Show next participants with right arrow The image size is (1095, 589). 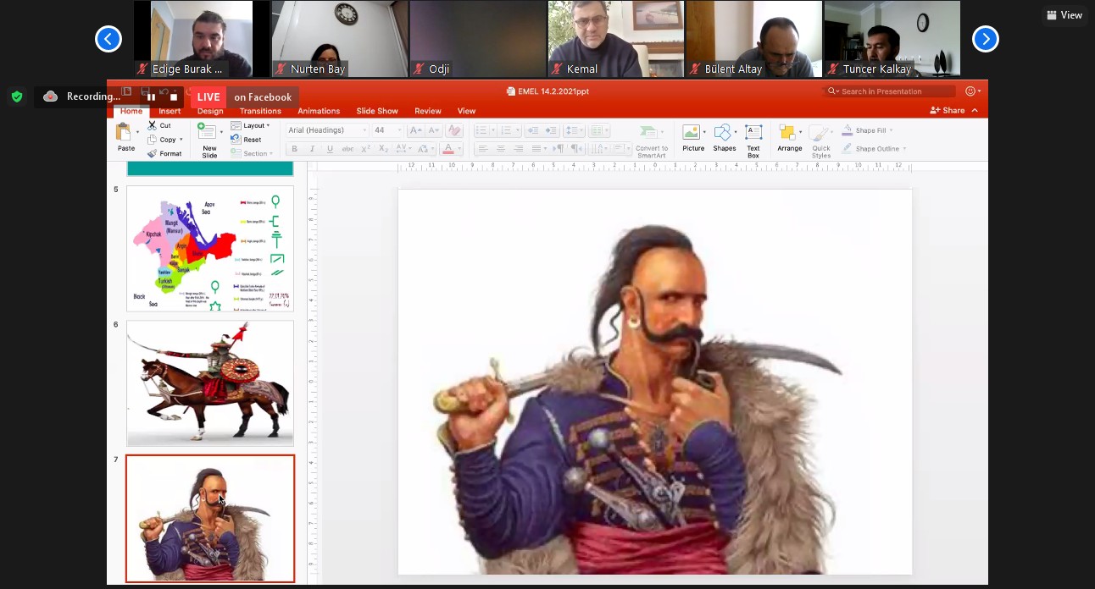pos(985,39)
